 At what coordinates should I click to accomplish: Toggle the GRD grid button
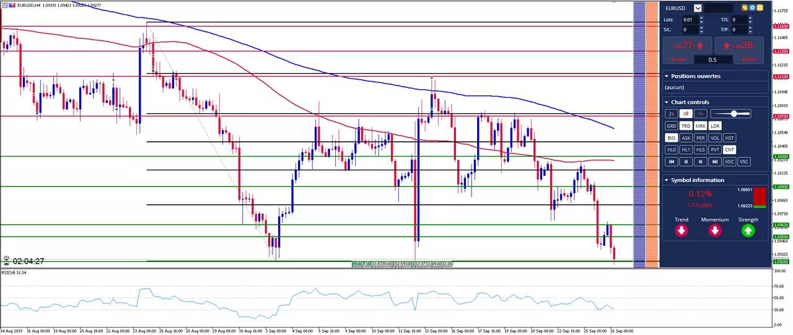(672, 126)
